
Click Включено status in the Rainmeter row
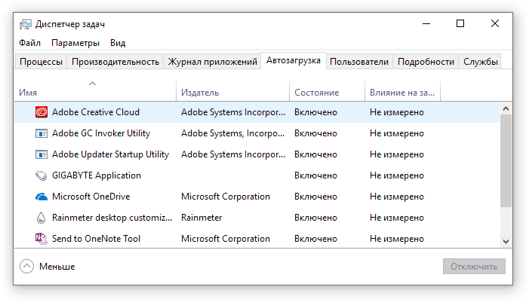(315, 218)
